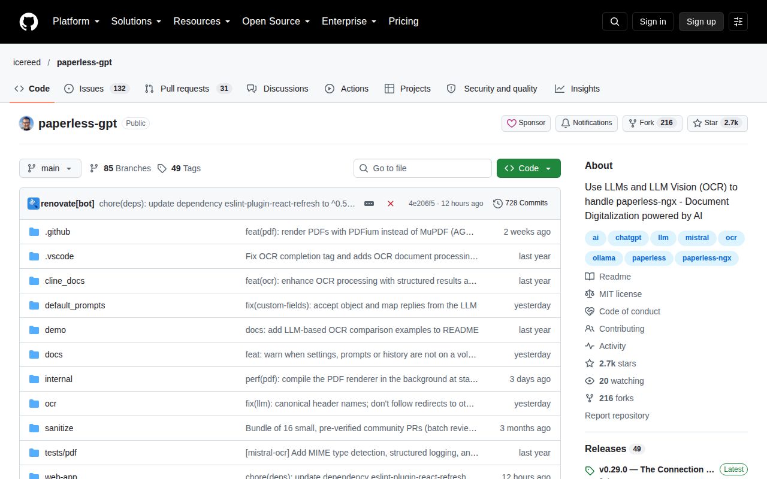Open the cline_docs folder
Screen dimensions: 767x479
coord(65,281)
